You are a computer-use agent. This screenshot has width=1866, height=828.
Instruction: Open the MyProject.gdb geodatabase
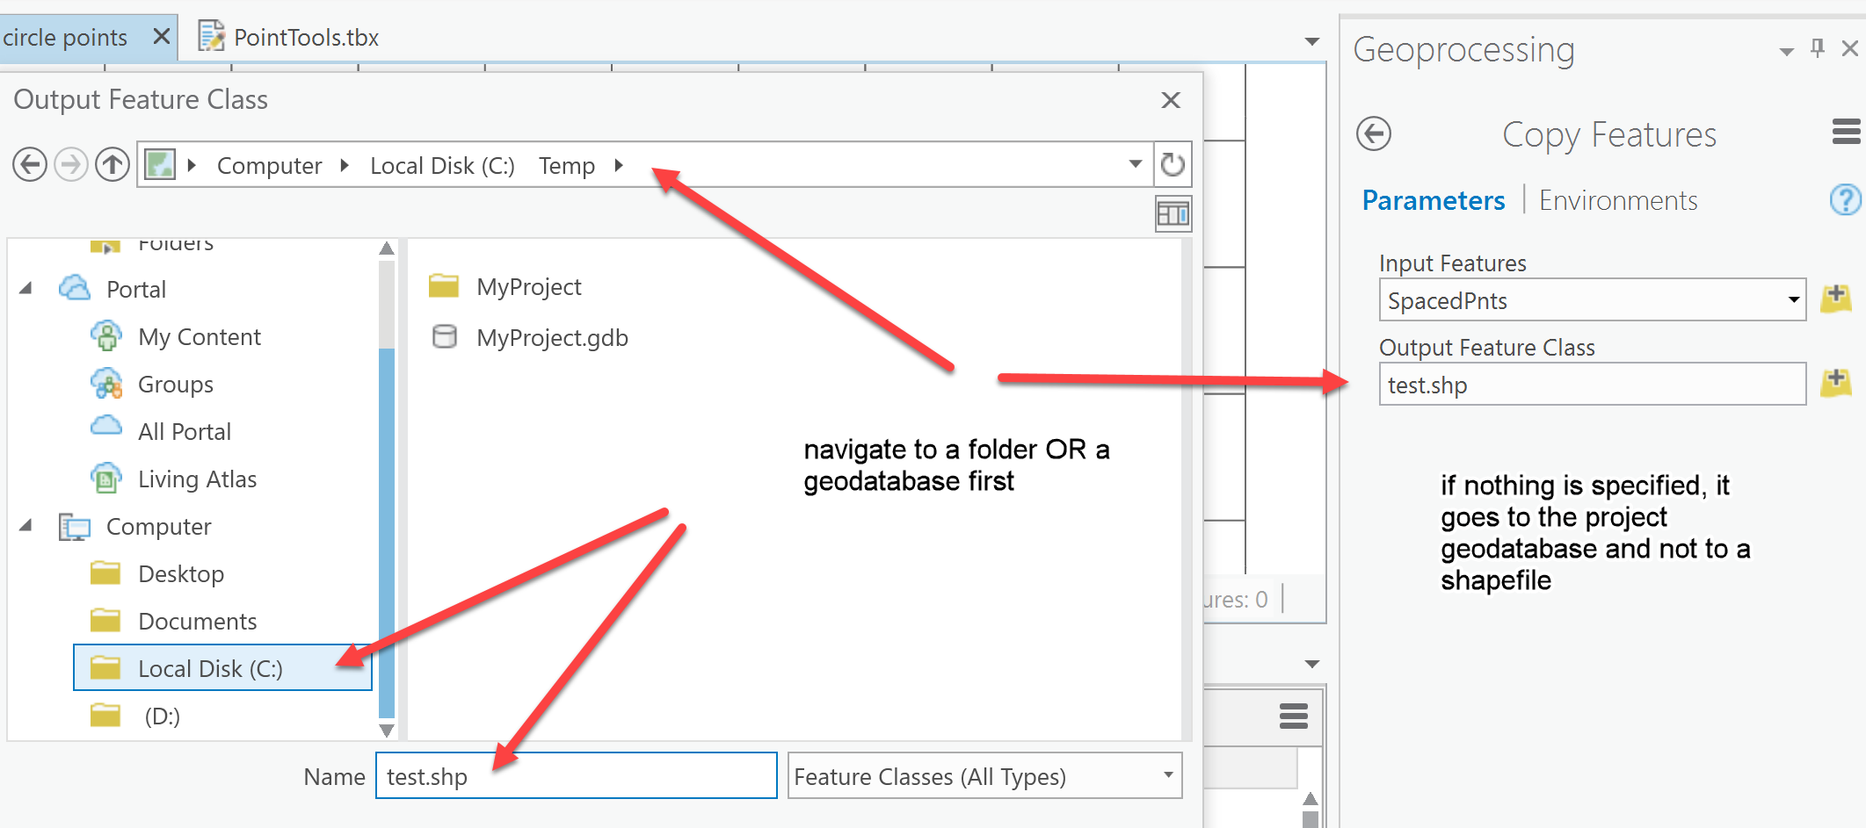(x=551, y=338)
